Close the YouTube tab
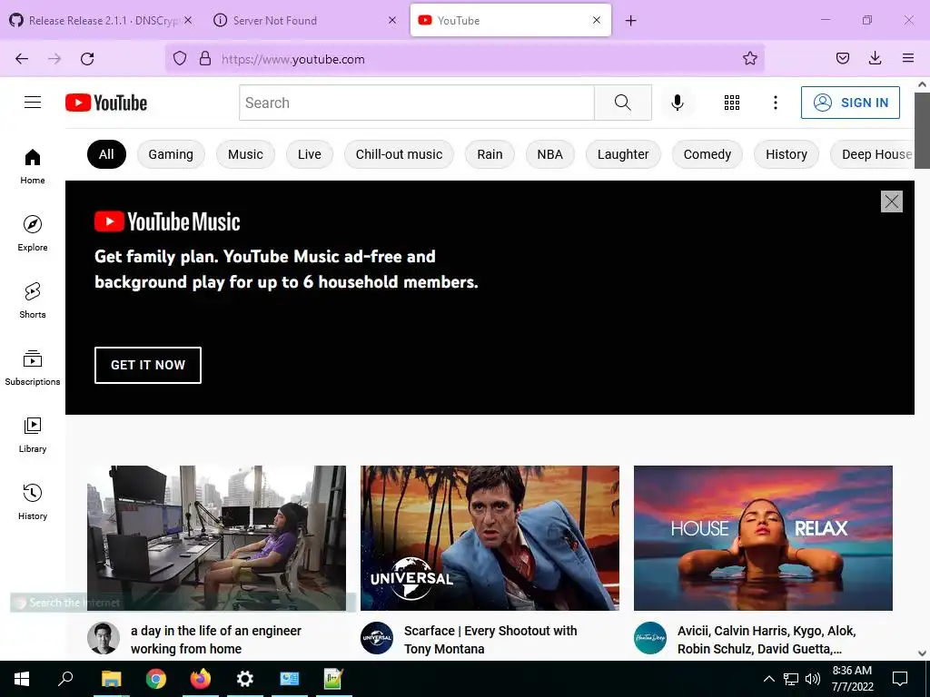 tap(597, 20)
